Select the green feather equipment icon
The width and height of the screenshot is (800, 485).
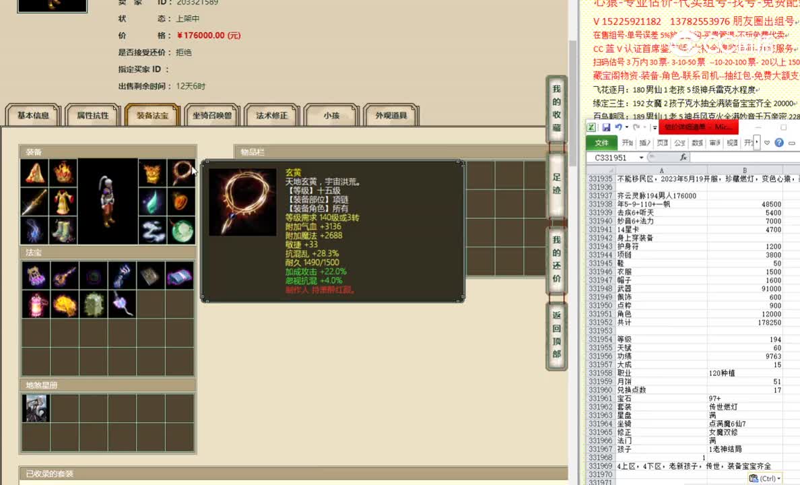pyautogui.click(x=152, y=202)
